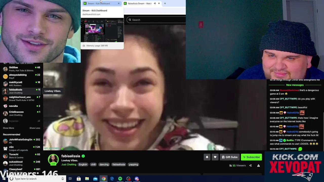Select the English tag
Image resolution: width=324 pixels, height=182 pixels.
click(83, 165)
